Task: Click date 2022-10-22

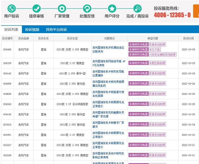Action: point(188,135)
